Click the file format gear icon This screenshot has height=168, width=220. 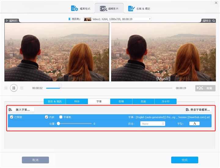pyautogui.click(x=74, y=9)
